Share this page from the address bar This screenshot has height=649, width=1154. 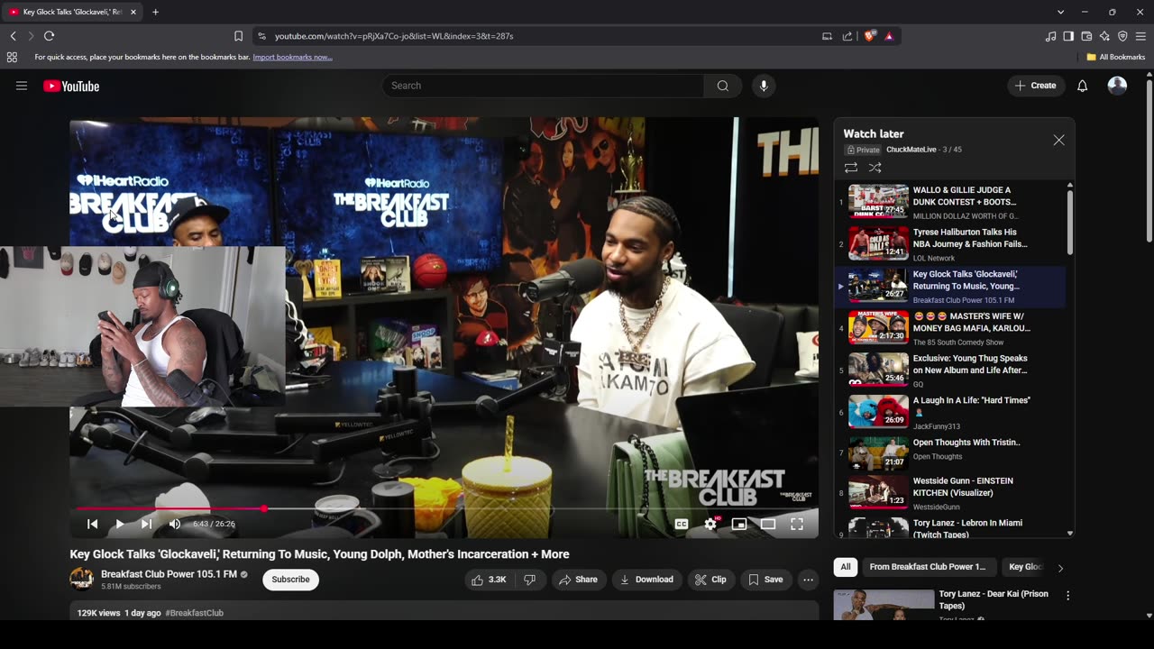coord(847,36)
